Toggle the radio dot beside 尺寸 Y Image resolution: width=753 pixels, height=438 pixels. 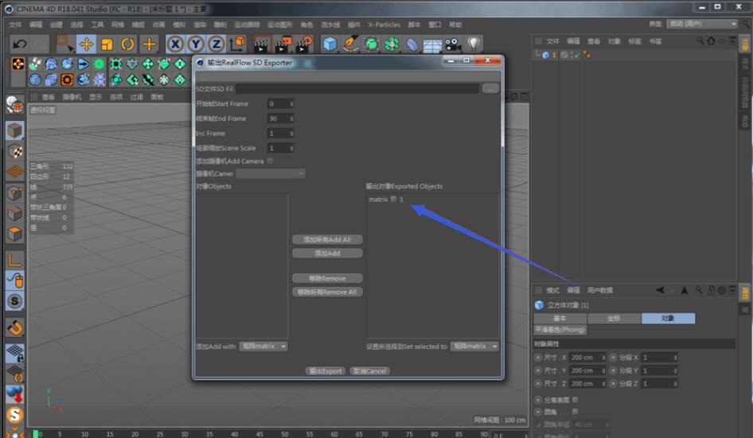click(x=538, y=370)
